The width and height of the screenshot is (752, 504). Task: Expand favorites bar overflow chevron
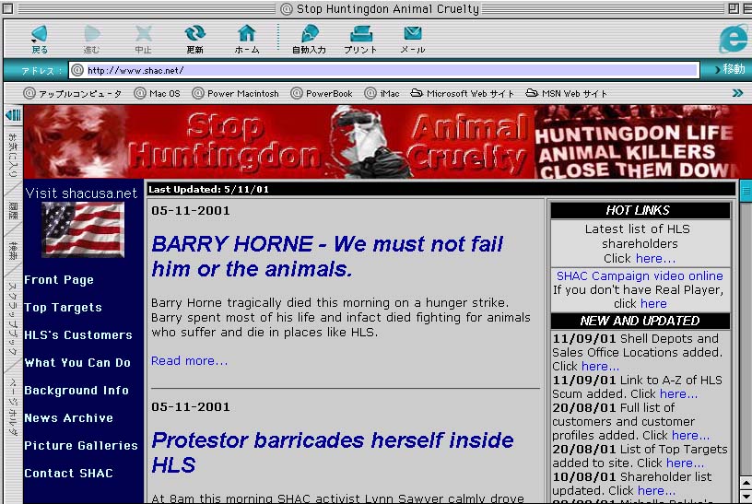[x=737, y=93]
